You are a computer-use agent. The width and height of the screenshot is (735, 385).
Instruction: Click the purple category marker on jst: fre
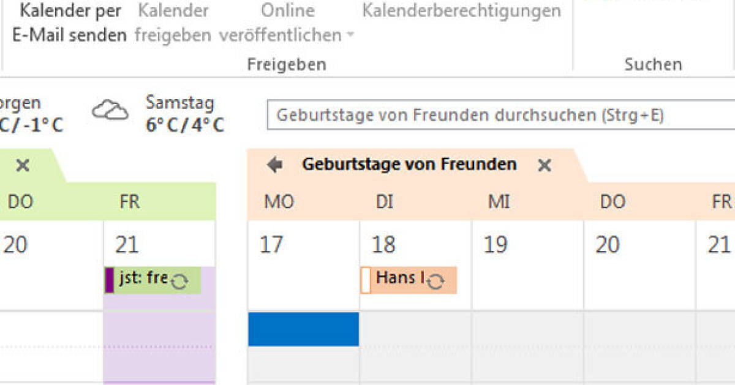coord(110,280)
